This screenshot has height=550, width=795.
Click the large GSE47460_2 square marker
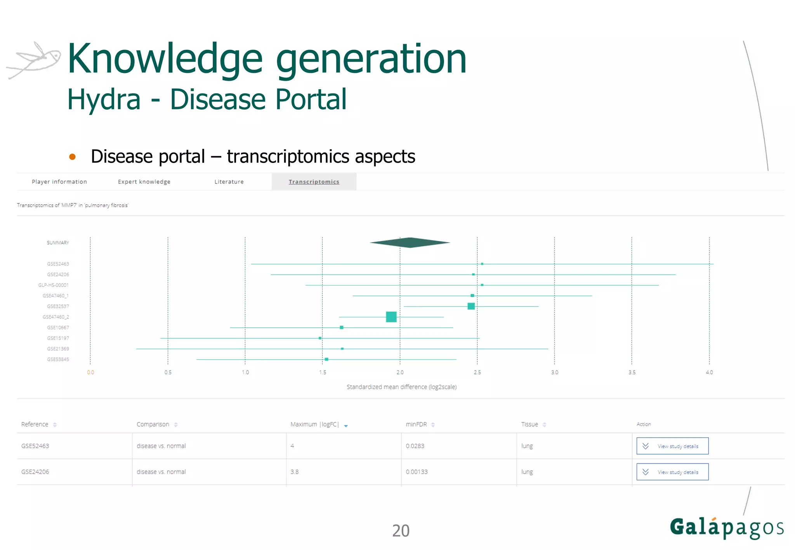pos(391,317)
